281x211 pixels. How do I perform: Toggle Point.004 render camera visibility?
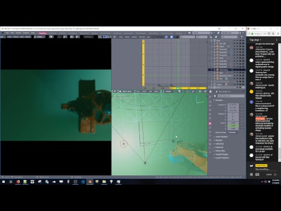243,52
